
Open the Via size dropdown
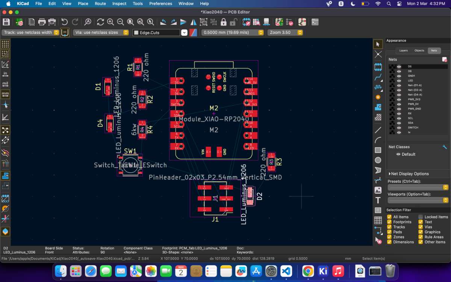click(x=101, y=32)
